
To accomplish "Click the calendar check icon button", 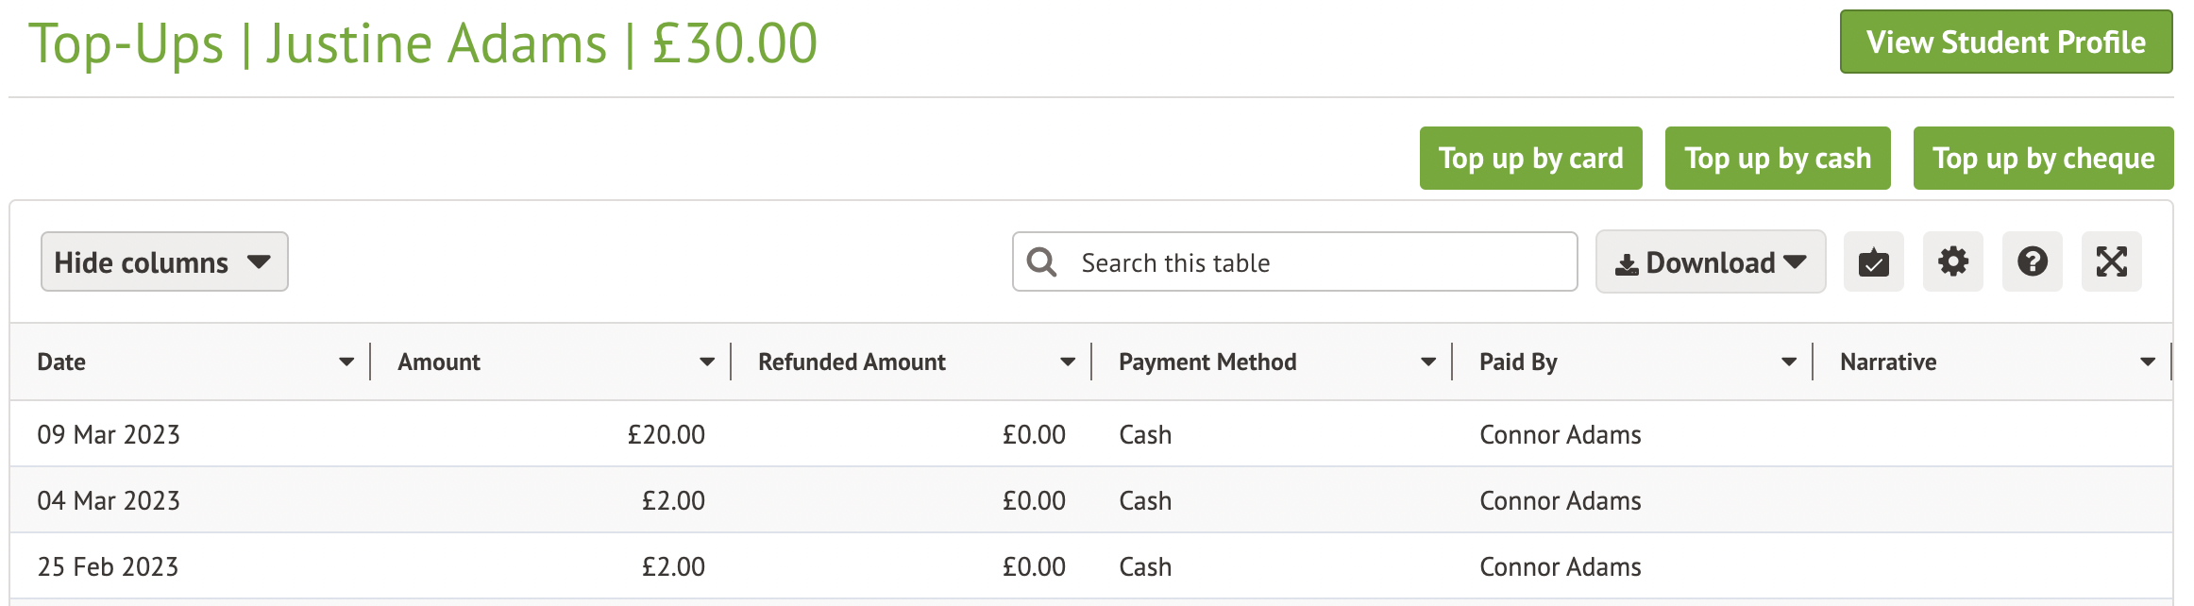I will [x=1873, y=262].
